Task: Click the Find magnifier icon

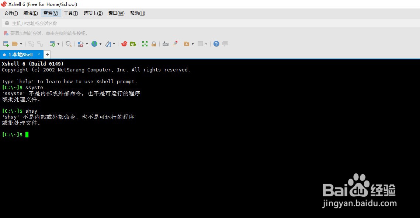Action: [69, 44]
